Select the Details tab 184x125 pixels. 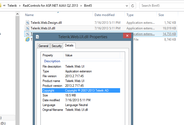(x=69, y=45)
